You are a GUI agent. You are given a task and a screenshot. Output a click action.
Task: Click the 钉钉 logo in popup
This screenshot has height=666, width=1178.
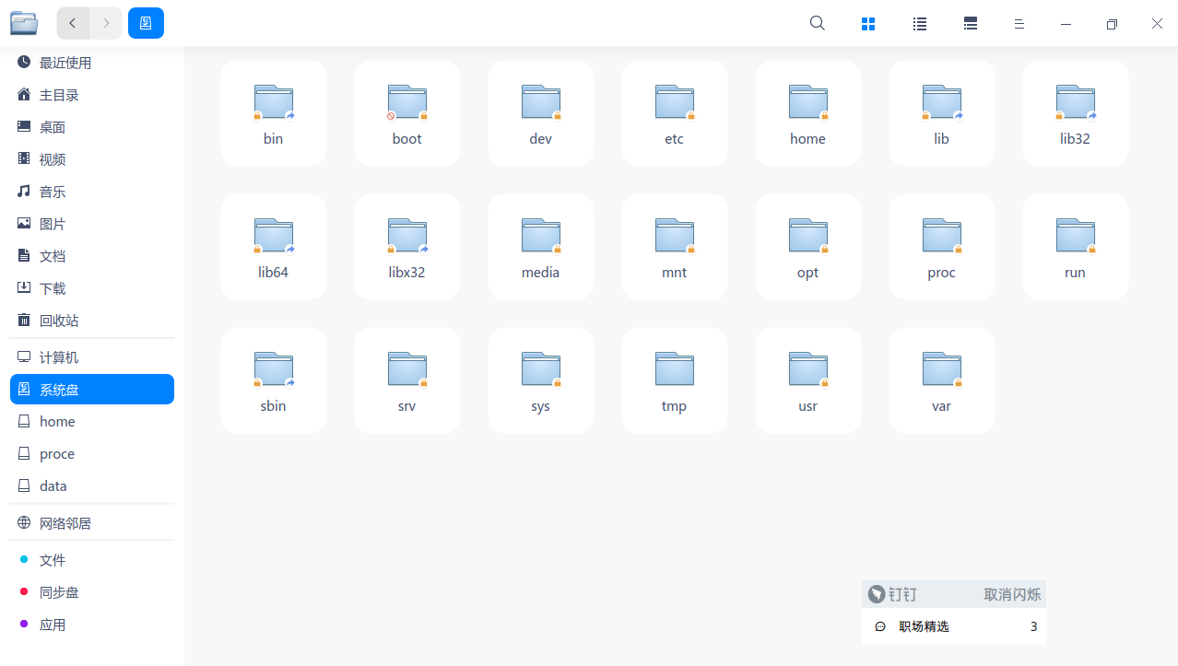point(877,594)
